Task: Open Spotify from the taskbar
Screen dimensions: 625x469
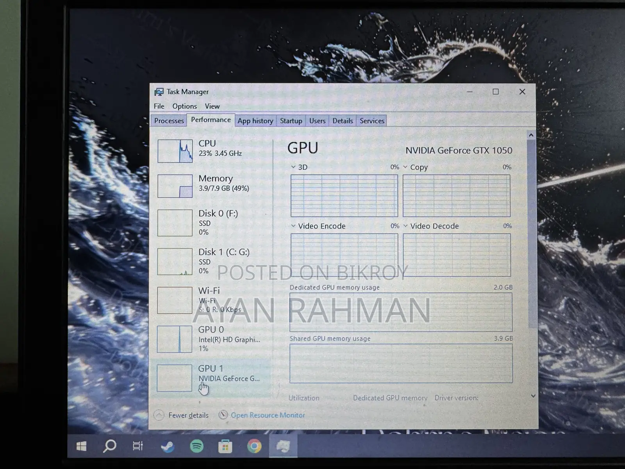Action: (x=196, y=446)
